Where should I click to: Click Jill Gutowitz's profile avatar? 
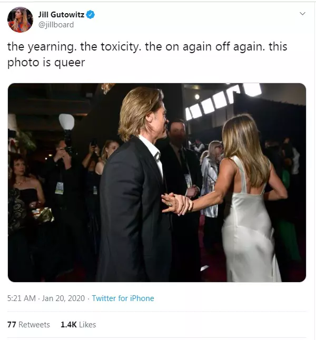coord(20,19)
